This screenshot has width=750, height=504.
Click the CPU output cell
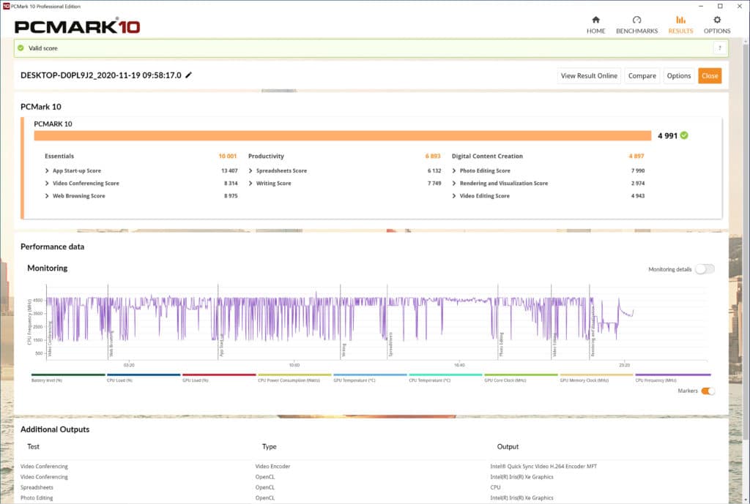[495, 487]
